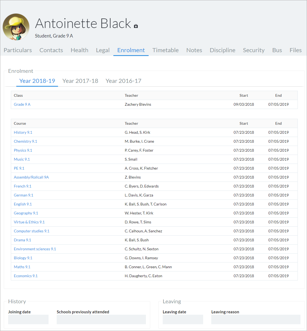307x331 pixels.
Task: Open the Grade 9 A class link
Action: 22,104
